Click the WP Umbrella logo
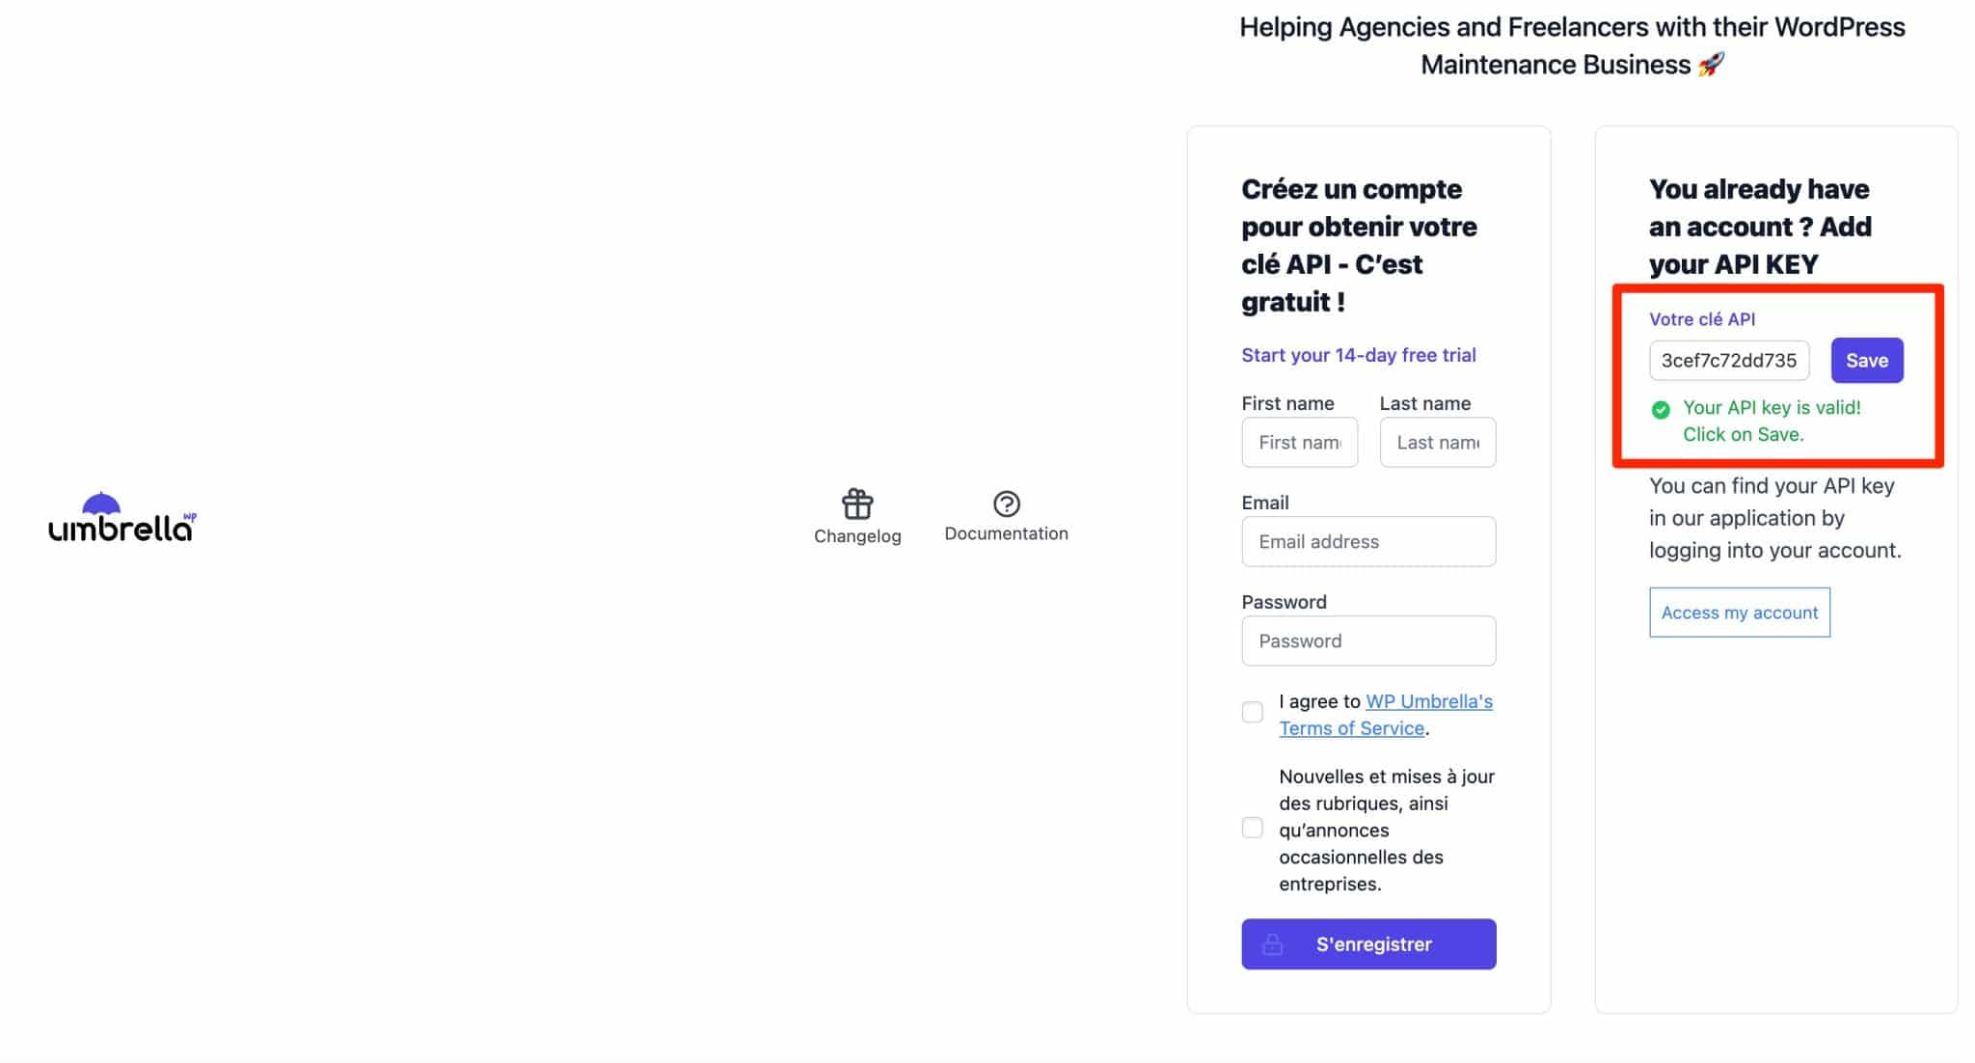 (x=122, y=518)
